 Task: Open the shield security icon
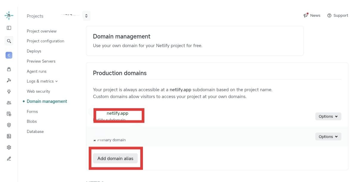[x=9, y=125]
